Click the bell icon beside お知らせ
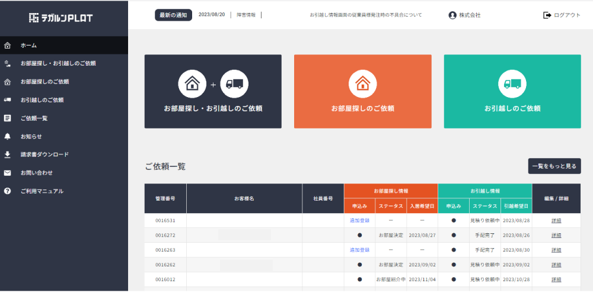This screenshot has width=593, height=296. tap(7, 137)
